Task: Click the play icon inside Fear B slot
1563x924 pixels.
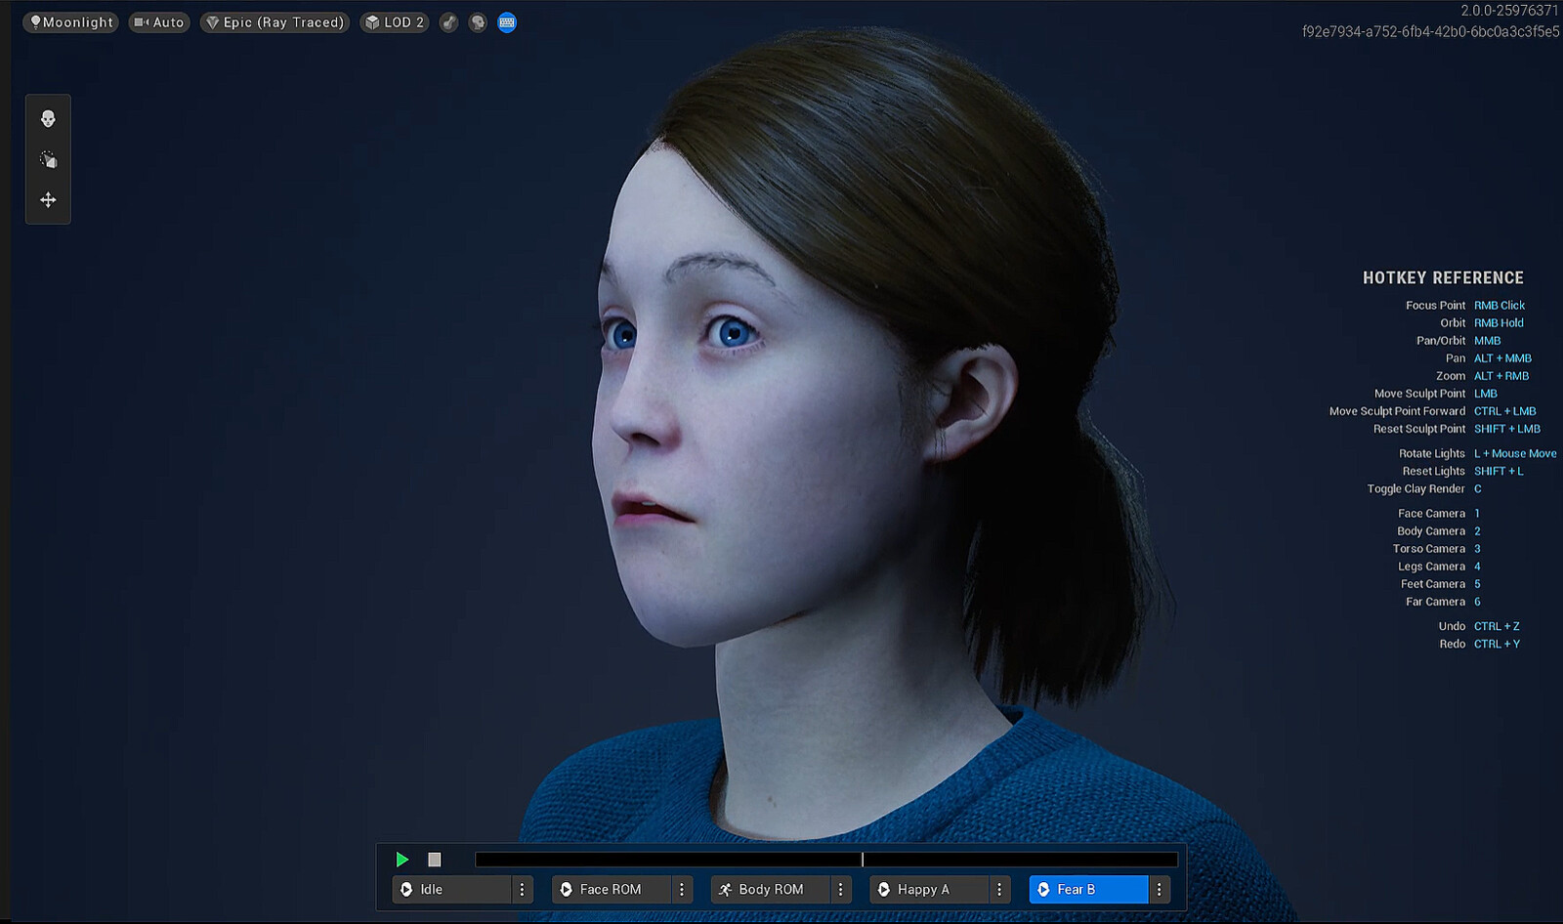Action: [x=1043, y=890]
